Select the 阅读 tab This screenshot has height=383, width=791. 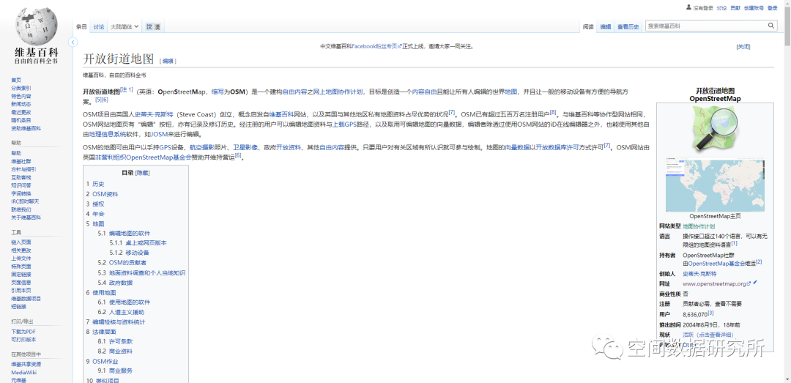pos(588,27)
